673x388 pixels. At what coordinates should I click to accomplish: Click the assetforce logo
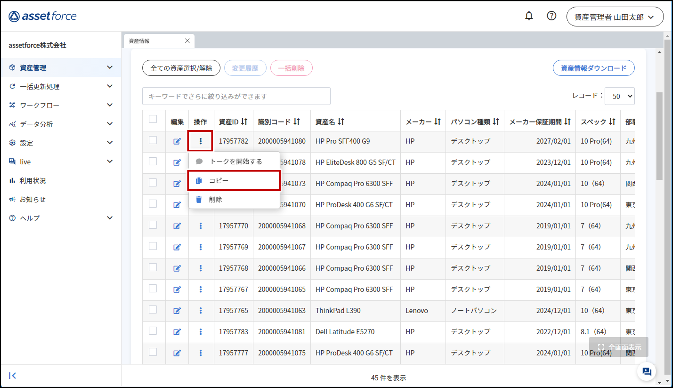(42, 16)
